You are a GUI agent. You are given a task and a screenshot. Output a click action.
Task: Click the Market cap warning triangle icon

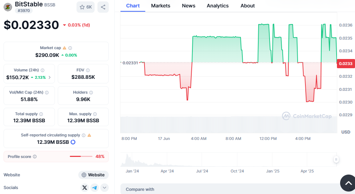pos(64,48)
